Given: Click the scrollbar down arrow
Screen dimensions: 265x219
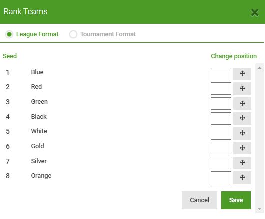Looking at the screenshot, I should coord(259,209).
